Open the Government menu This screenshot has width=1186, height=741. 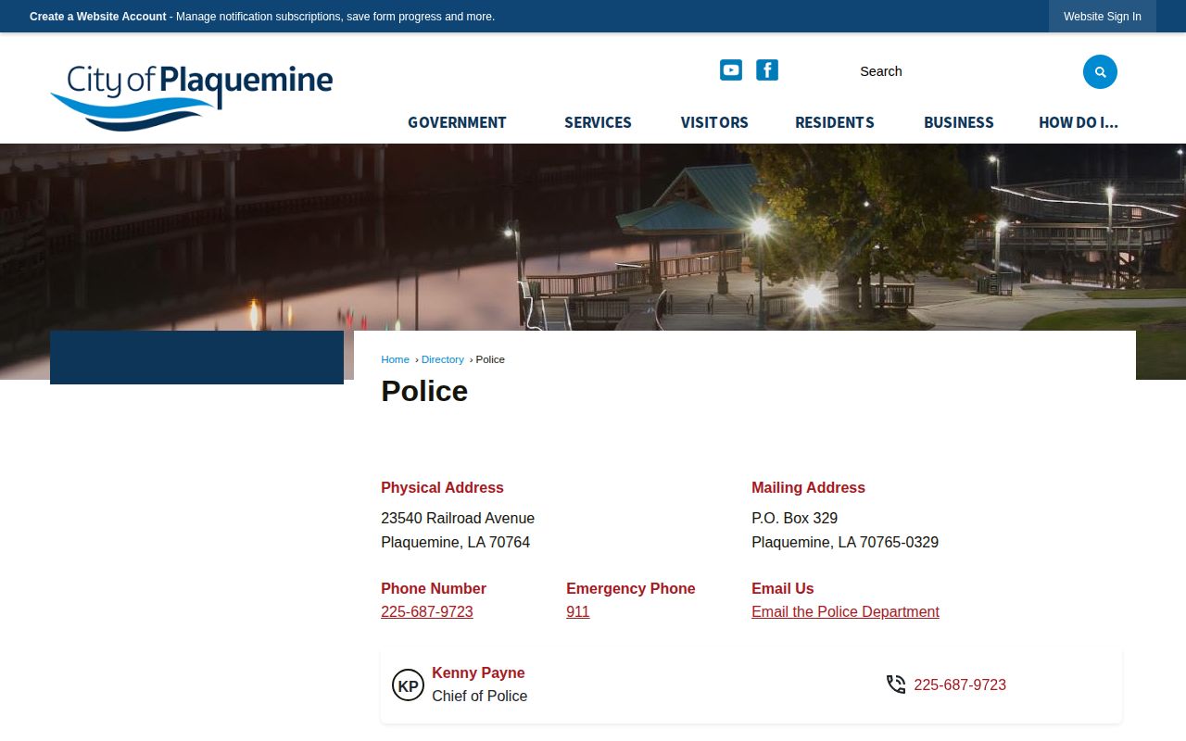click(457, 122)
